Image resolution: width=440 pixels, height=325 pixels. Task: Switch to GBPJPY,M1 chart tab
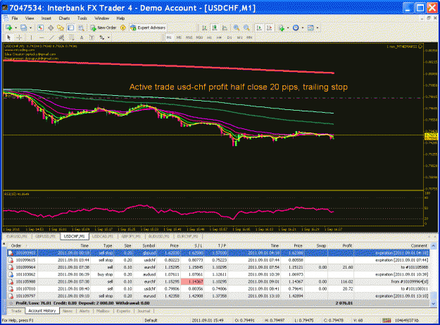131,236
